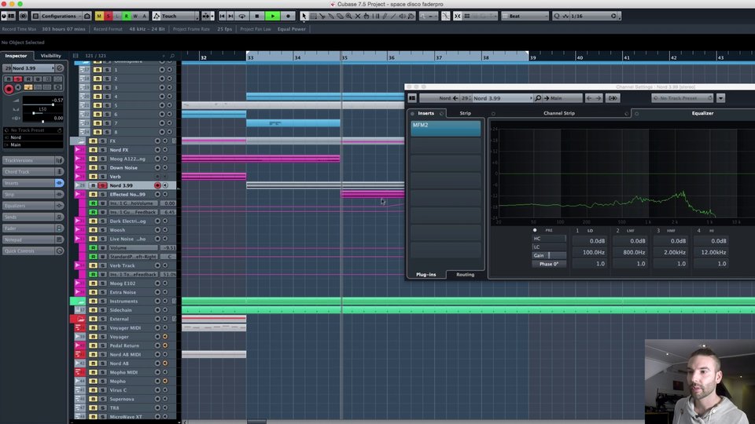Select the Instruments folder track
Screen dimensions: 755x424
click(123, 301)
